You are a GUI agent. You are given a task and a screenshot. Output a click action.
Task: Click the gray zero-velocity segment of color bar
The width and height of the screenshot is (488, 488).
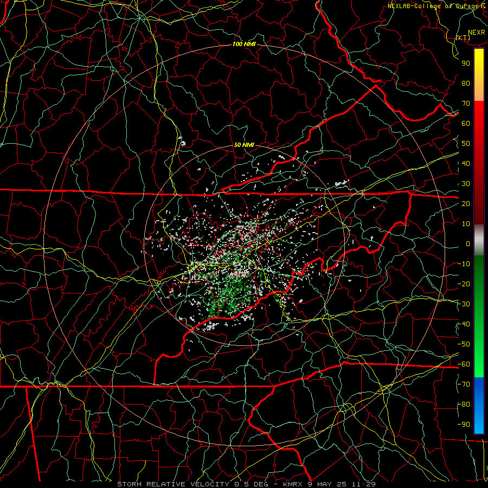click(x=479, y=240)
